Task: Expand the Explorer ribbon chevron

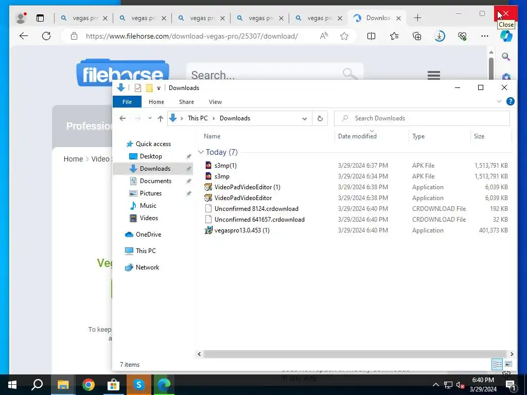Action: (x=499, y=101)
